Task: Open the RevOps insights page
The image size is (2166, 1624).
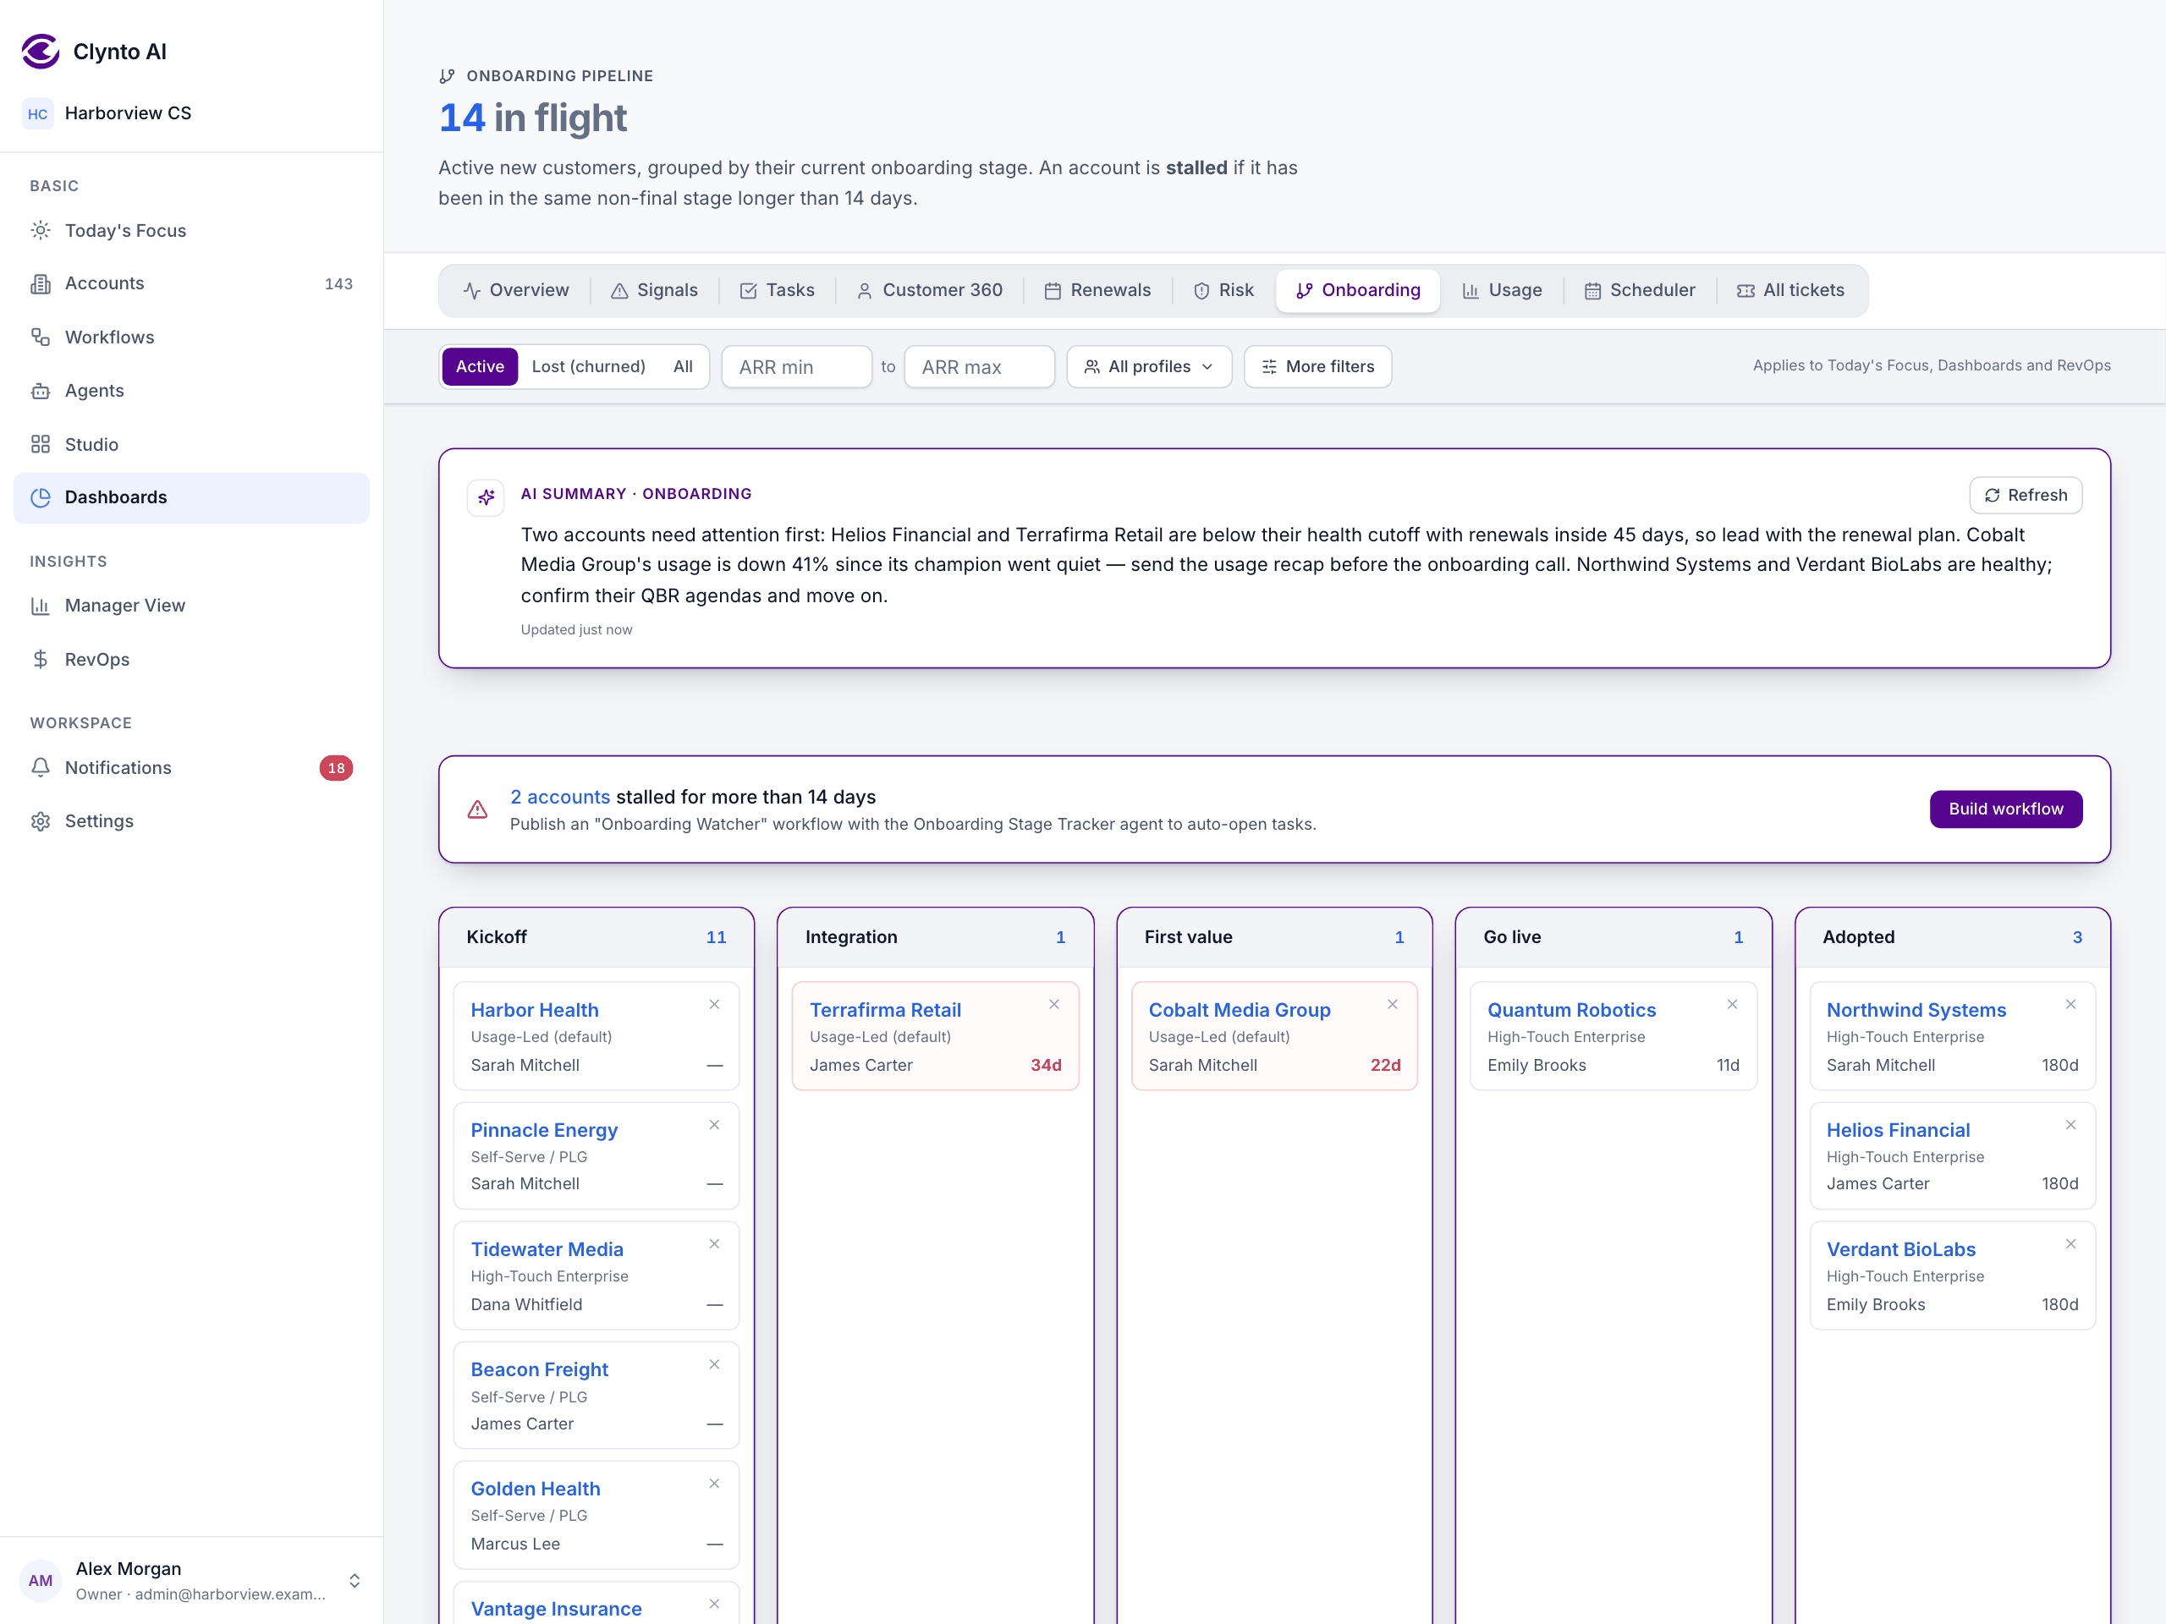Action: tap(191, 659)
